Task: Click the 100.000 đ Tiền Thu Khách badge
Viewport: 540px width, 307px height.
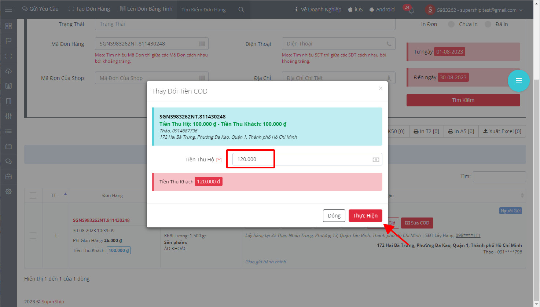Action: click(x=119, y=251)
